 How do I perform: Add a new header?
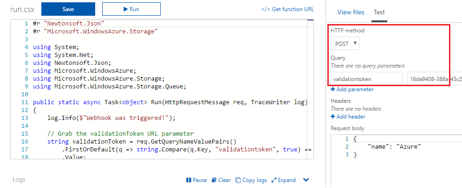[348, 117]
